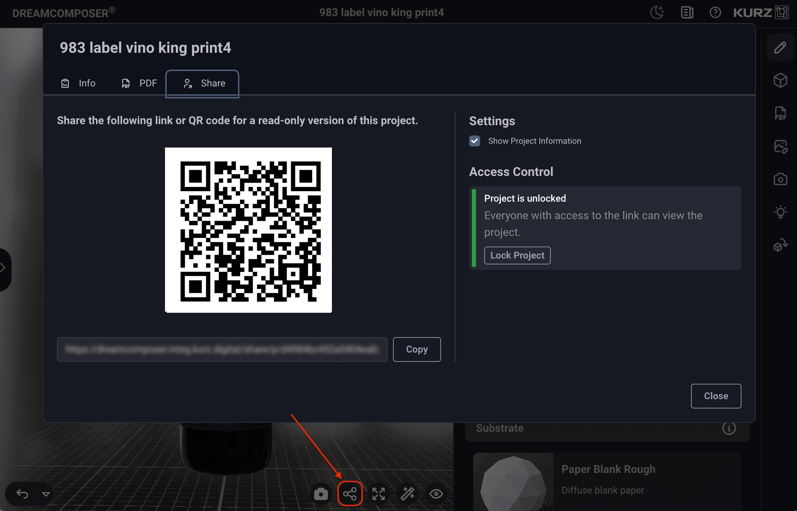797x511 pixels.
Task: Click the Substrate info icon
Action: tap(729, 428)
